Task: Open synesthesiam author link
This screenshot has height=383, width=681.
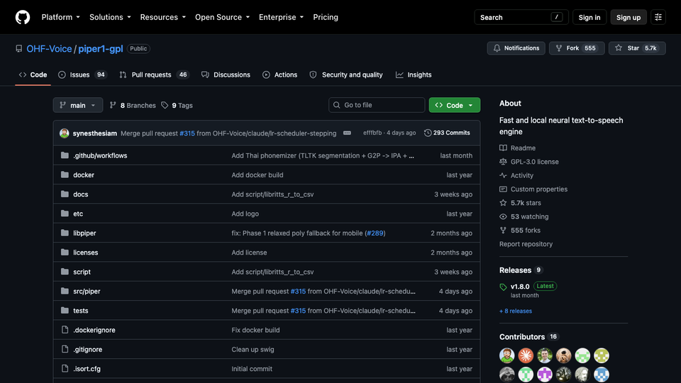Action: tap(94, 133)
